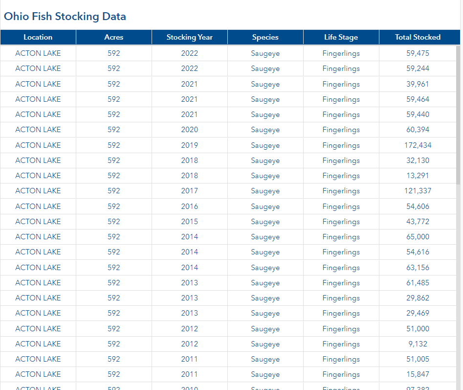Viewport: 463px width, 390px height.
Task: Click ACTON LAKE in the 59,475 row
Action: click(38, 53)
